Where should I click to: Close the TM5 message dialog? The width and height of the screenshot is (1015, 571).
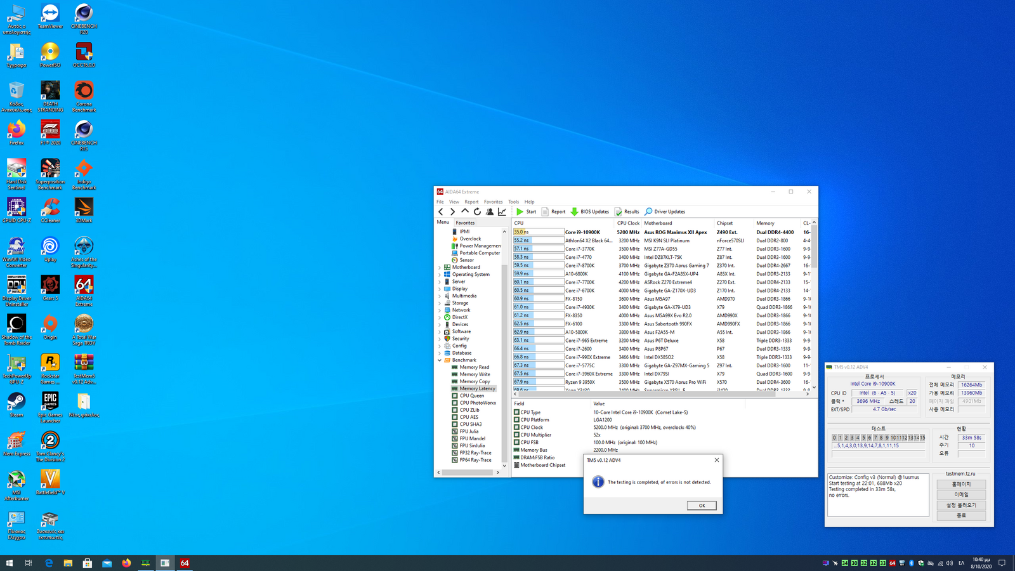717,460
